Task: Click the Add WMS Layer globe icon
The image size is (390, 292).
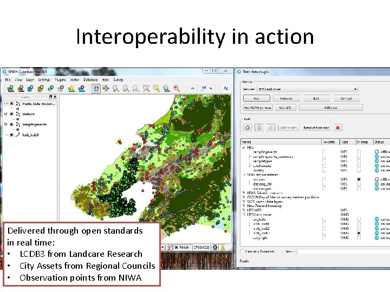Action: tap(51, 88)
